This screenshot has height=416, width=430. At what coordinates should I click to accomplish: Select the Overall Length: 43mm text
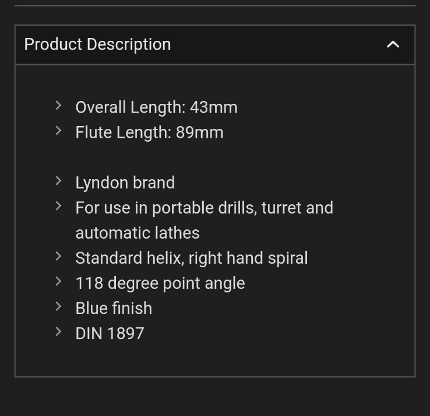pos(156,107)
